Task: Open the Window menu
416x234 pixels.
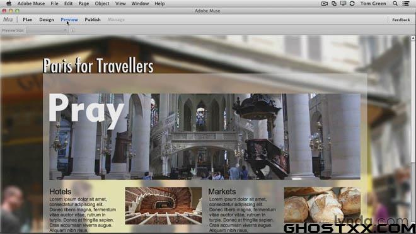Action: coord(140,3)
